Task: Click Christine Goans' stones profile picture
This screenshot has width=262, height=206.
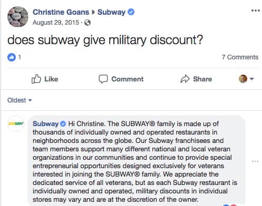Action: (x=18, y=17)
